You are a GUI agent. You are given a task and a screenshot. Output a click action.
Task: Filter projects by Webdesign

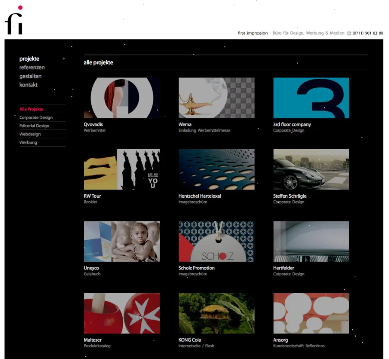click(x=30, y=134)
